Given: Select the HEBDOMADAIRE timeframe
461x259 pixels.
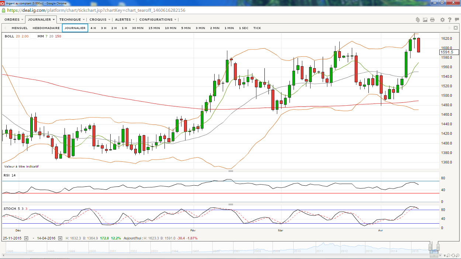Looking at the screenshot, I should (x=46, y=28).
